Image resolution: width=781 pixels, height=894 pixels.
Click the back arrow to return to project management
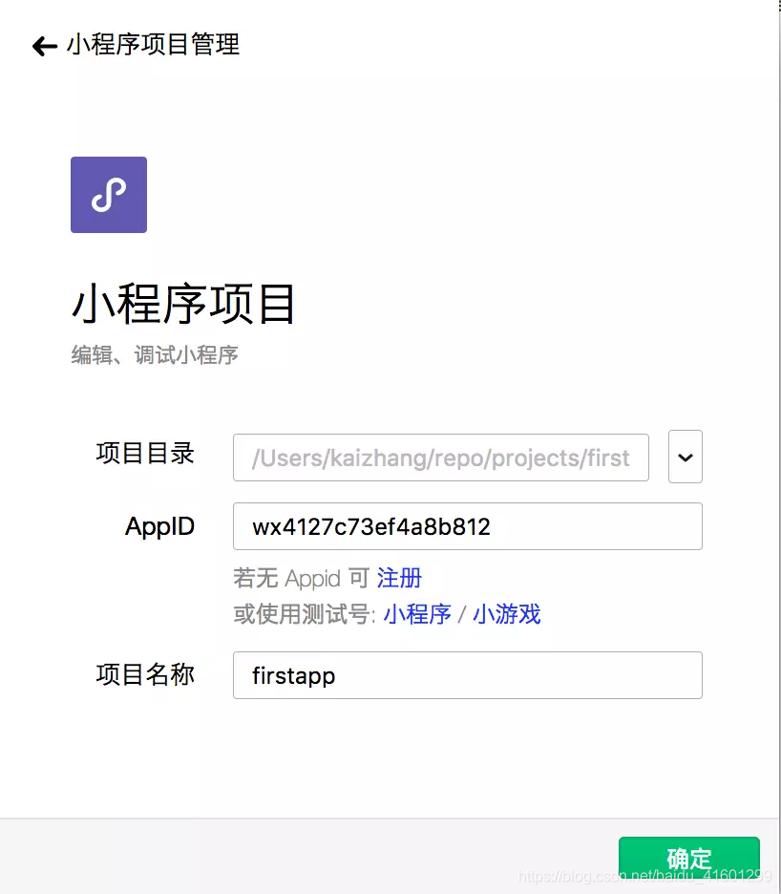coord(44,45)
